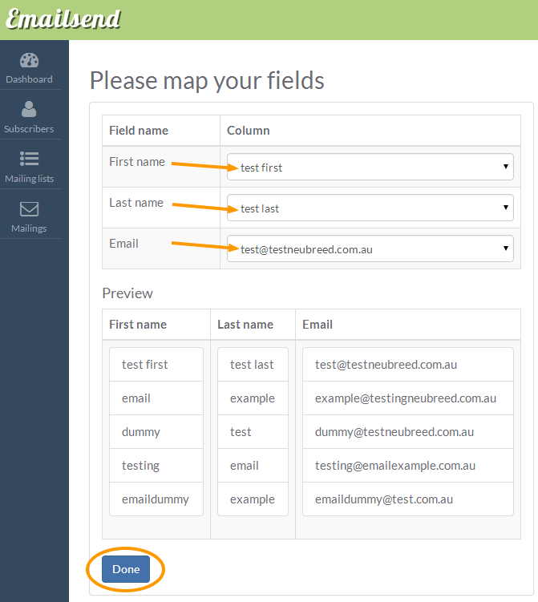The image size is (538, 602).
Task: Select 'email' first name preview cell
Action: click(x=156, y=398)
